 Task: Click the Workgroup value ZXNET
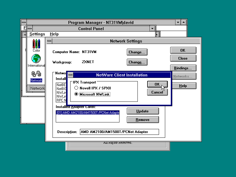[88, 62]
